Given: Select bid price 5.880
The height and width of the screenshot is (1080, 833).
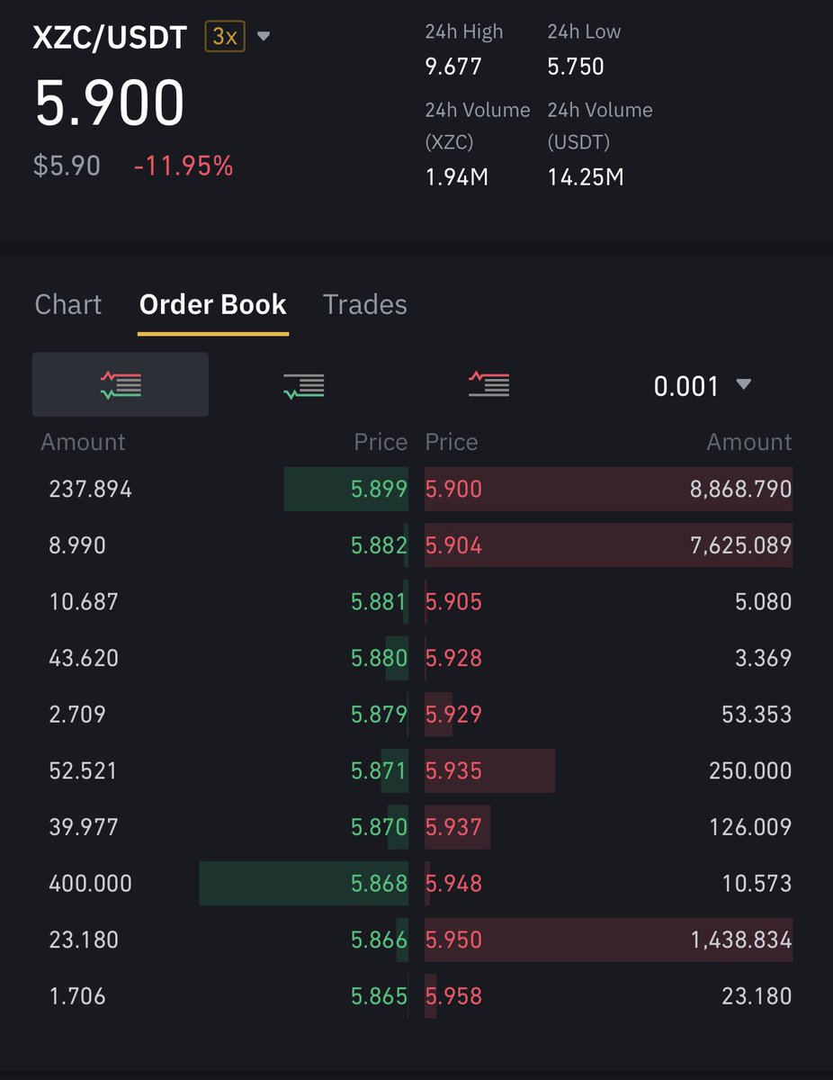Looking at the screenshot, I should tap(379, 658).
